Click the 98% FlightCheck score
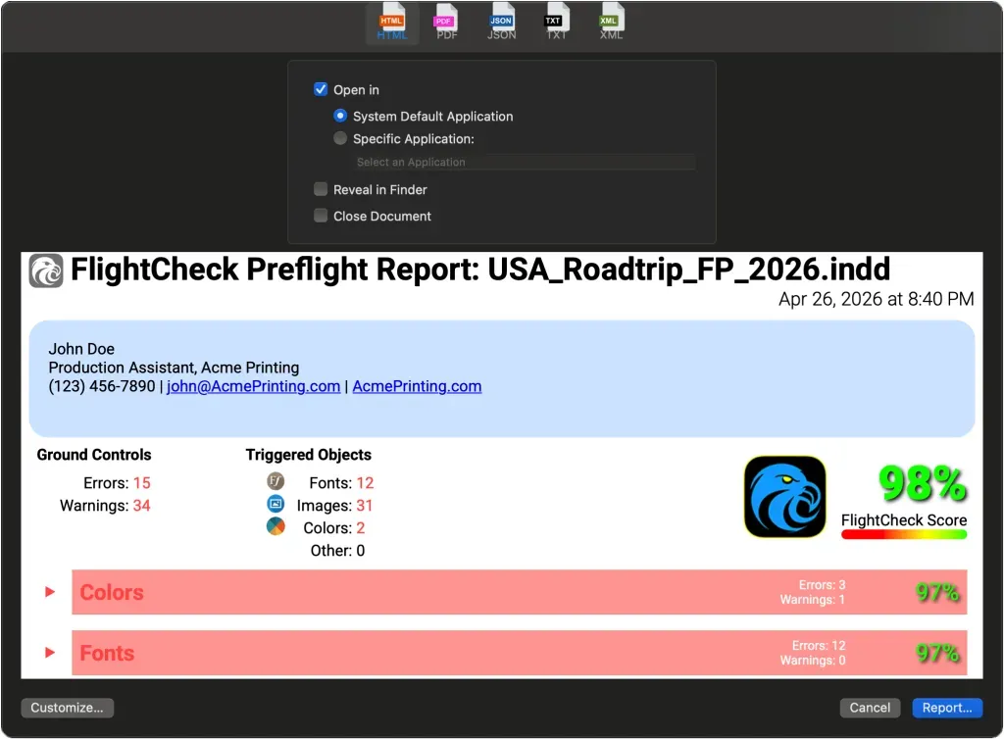Viewport: 1004px width, 739px height. click(x=922, y=484)
